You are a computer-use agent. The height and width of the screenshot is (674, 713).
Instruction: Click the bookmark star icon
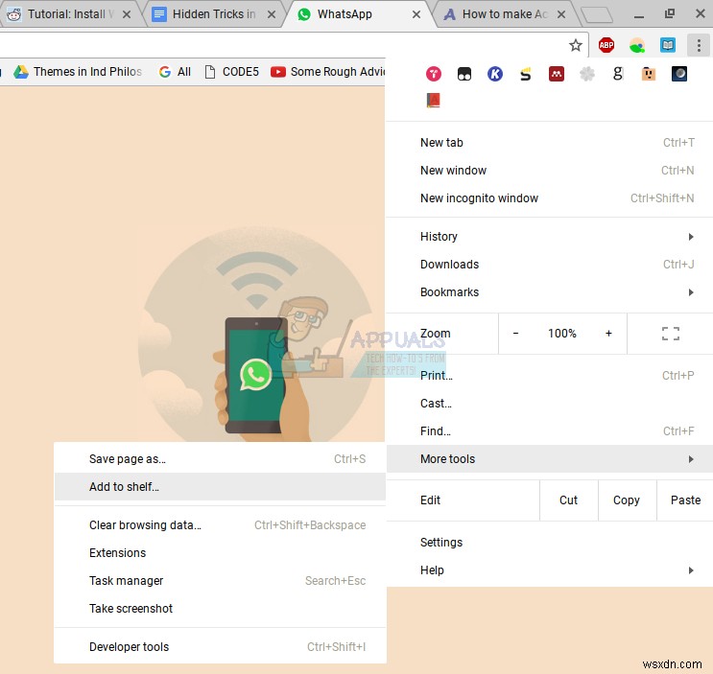coord(576,45)
